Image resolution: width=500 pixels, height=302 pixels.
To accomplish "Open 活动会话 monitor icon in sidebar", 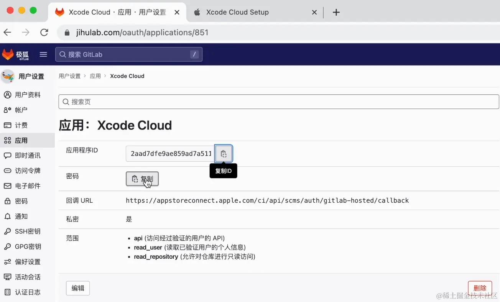I will (7, 277).
